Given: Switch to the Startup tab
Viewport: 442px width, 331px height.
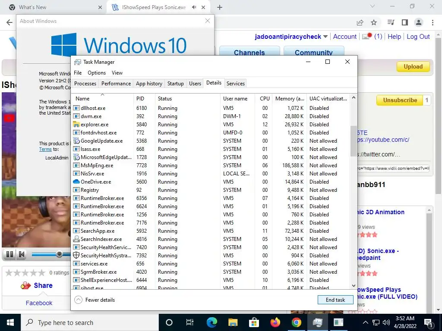Looking at the screenshot, I should [x=175, y=84].
